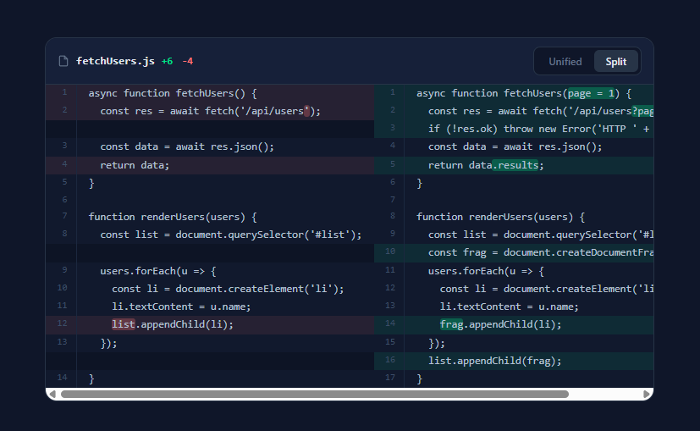The image size is (700, 431).
Task: Click the added line 'frag.appendChild(li);'
Action: (514, 324)
